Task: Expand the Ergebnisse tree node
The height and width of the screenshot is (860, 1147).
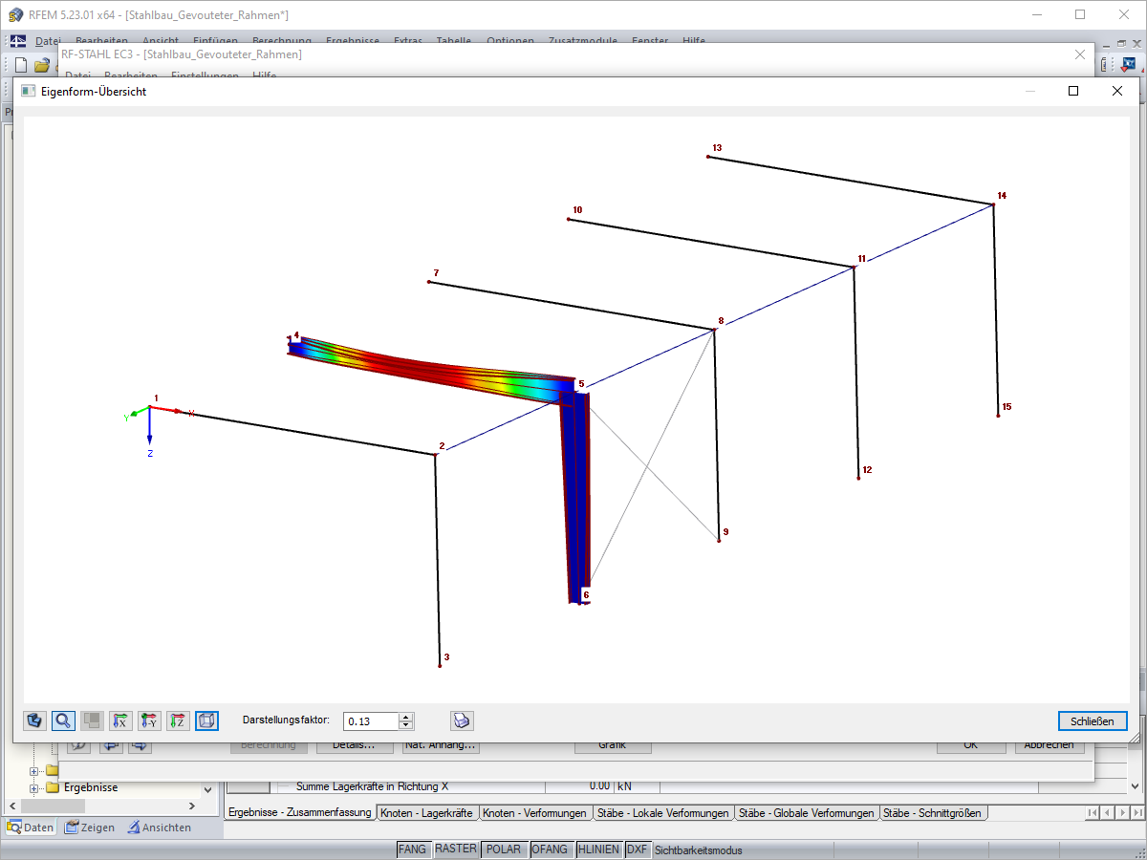Action: point(35,788)
